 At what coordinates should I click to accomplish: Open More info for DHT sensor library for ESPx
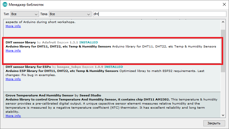(13, 79)
